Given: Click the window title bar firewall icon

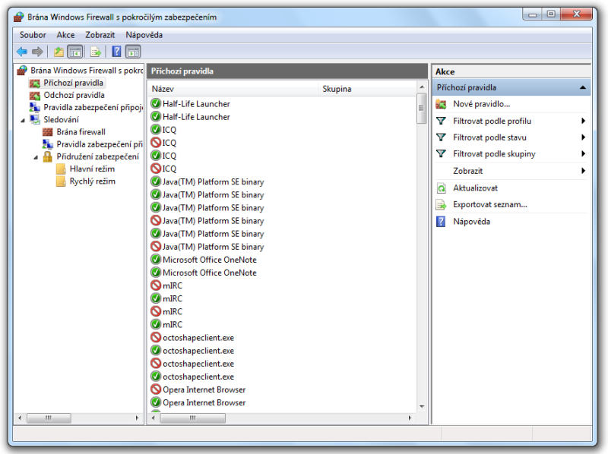Looking at the screenshot, I should coord(18,17).
